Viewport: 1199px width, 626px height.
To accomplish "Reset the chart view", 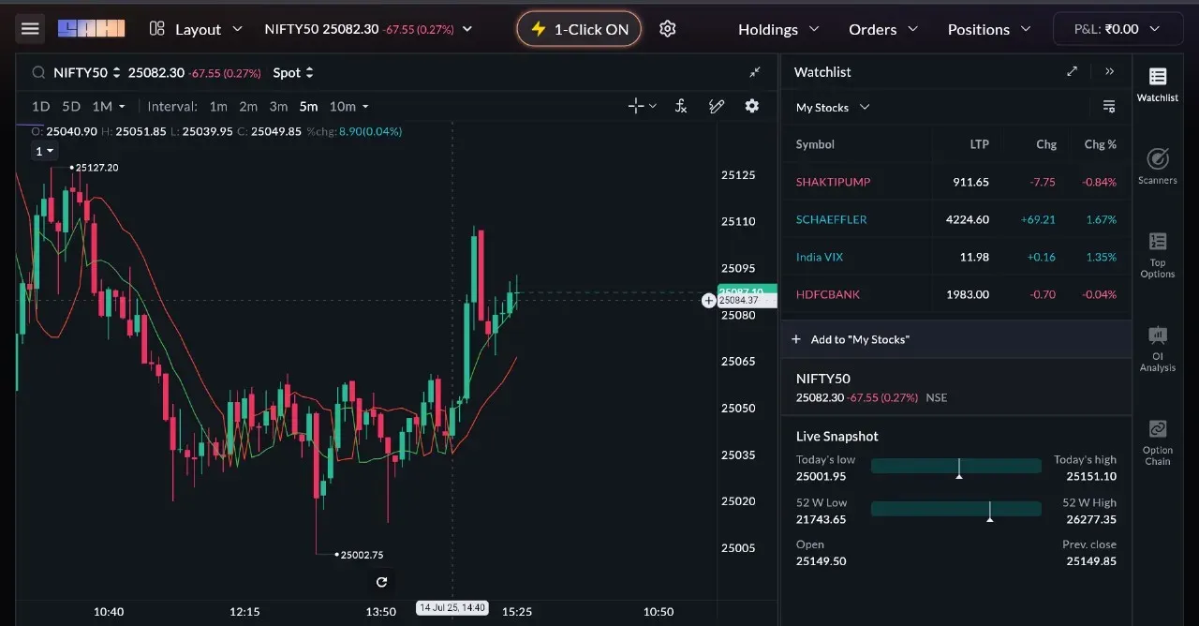I will tap(381, 582).
